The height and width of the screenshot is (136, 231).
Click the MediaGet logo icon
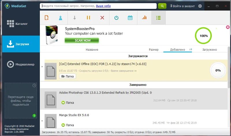7,6
